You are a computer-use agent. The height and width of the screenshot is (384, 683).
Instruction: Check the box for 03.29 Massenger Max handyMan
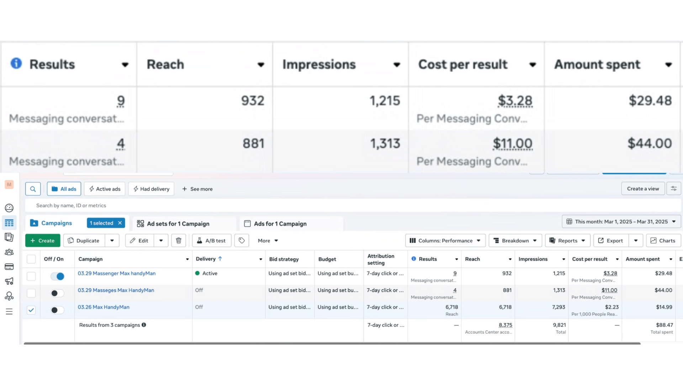[31, 276]
